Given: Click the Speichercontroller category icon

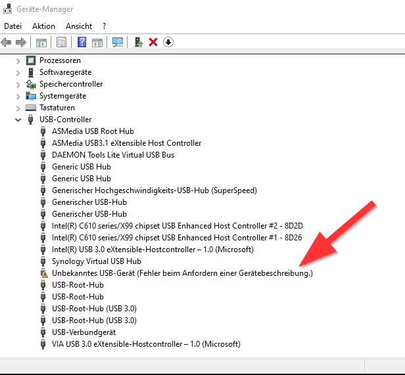Looking at the screenshot, I should pyautogui.click(x=31, y=84).
